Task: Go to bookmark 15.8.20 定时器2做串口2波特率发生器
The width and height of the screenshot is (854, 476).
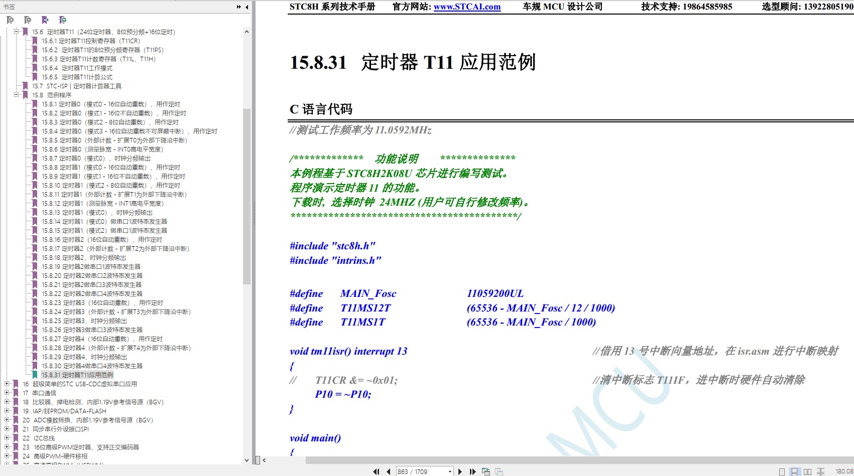Action: [92, 276]
